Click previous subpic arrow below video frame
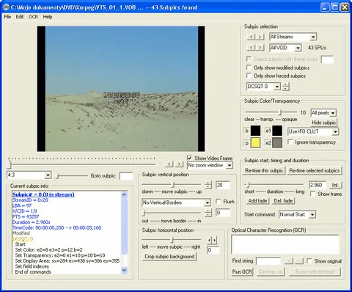 169,164
